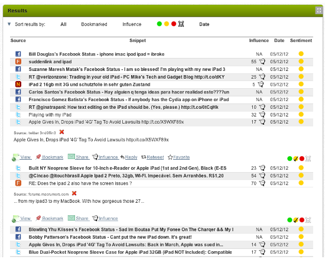Mark macrumors post as spam
The width and height of the screenshot is (325, 259).
pos(308,220)
